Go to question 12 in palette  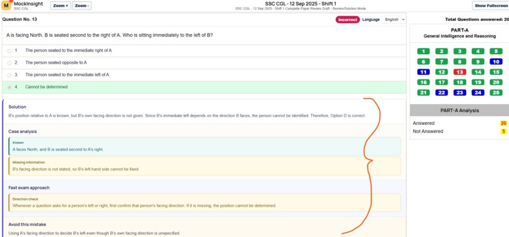[x=441, y=72]
